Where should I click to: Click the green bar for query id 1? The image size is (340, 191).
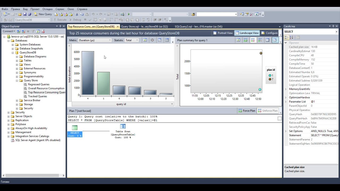click(103, 83)
